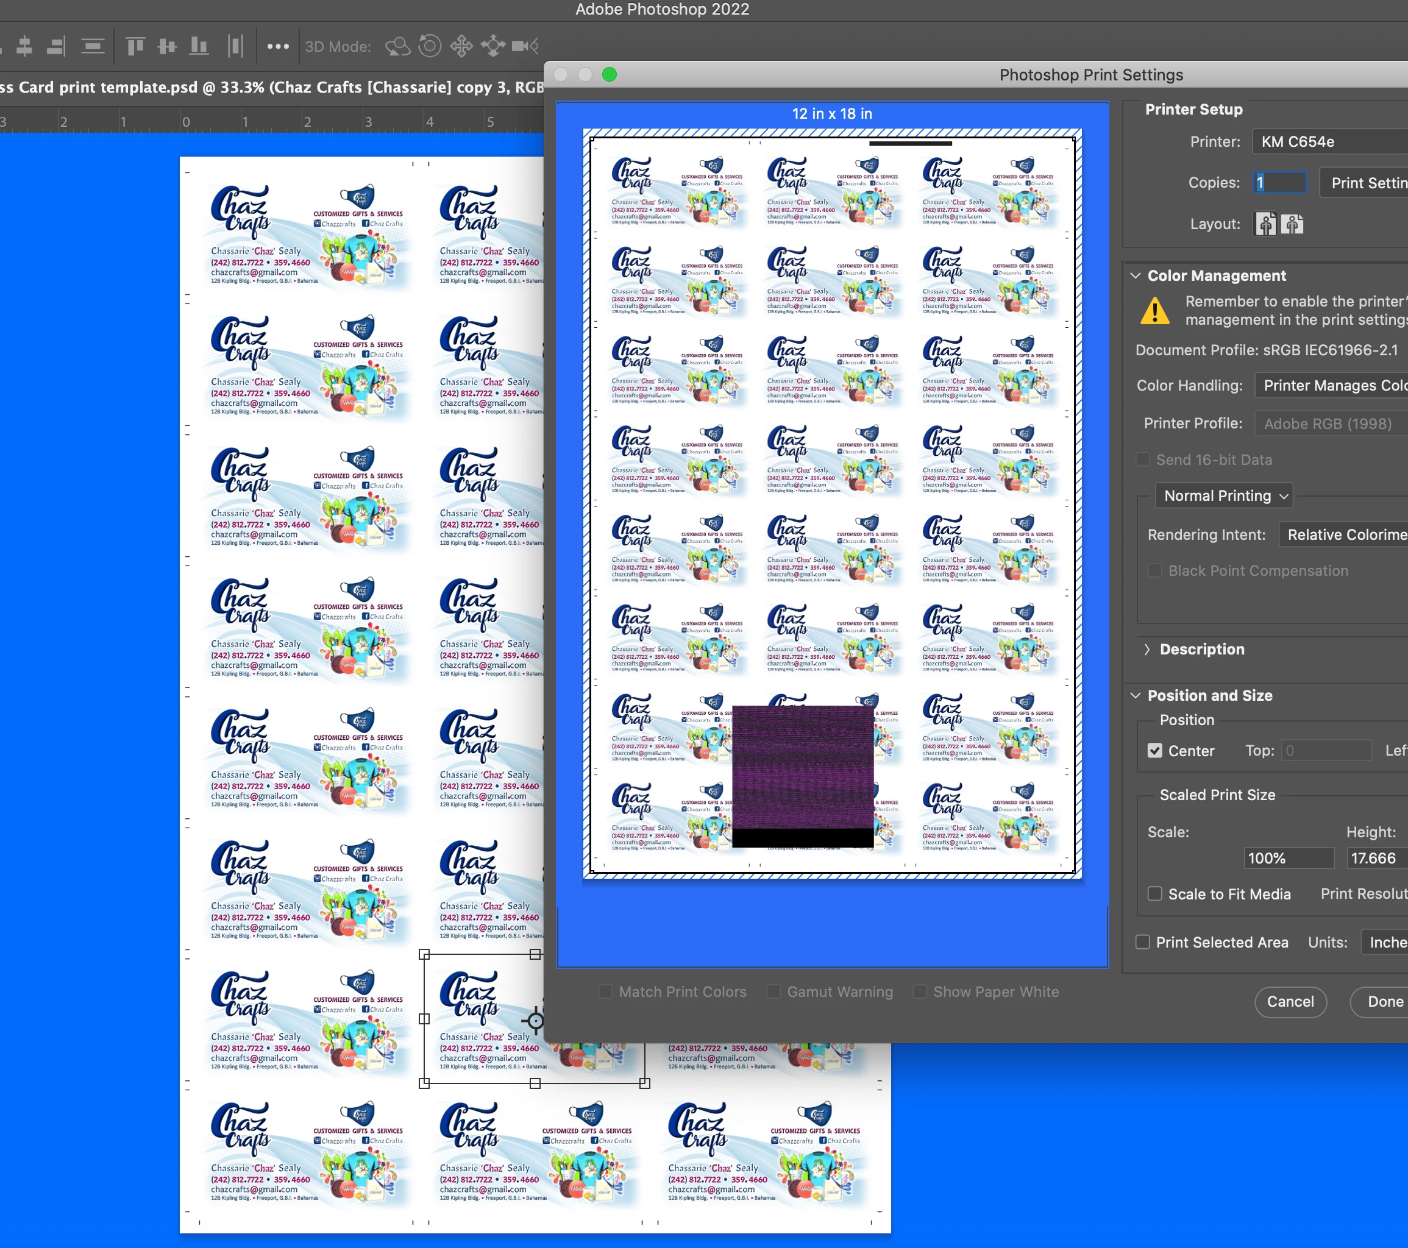The image size is (1408, 1248).
Task: Enable Scale to Fit Media checkbox
Action: [x=1155, y=894]
